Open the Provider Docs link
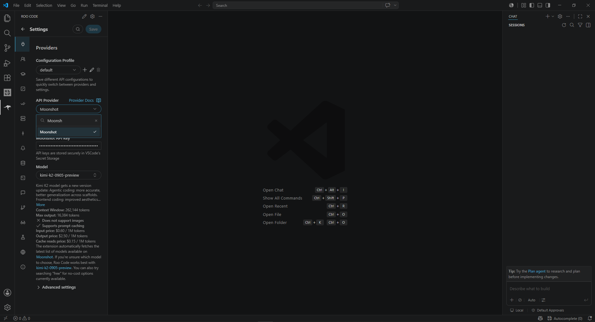Viewport: 595px width, 322px height. (85, 100)
